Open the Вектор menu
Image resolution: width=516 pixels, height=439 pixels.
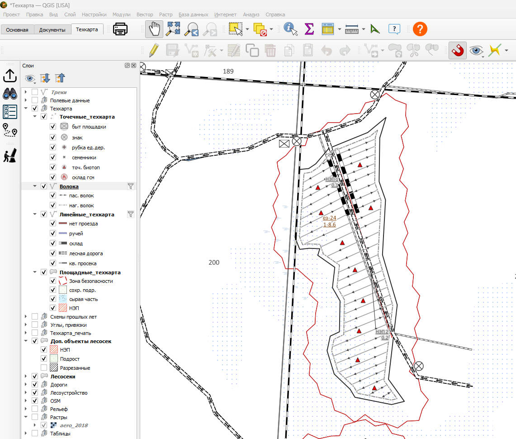144,14
